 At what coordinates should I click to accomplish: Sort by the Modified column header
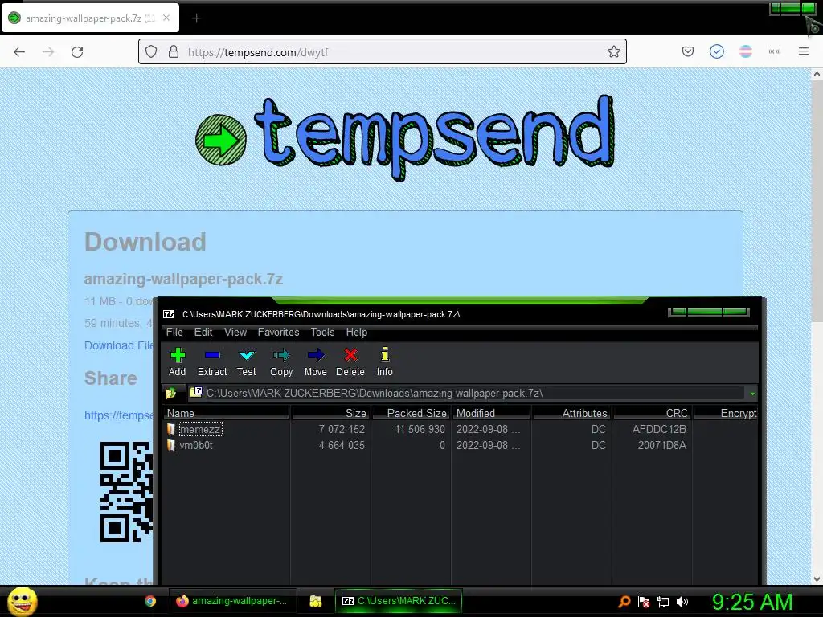point(492,413)
